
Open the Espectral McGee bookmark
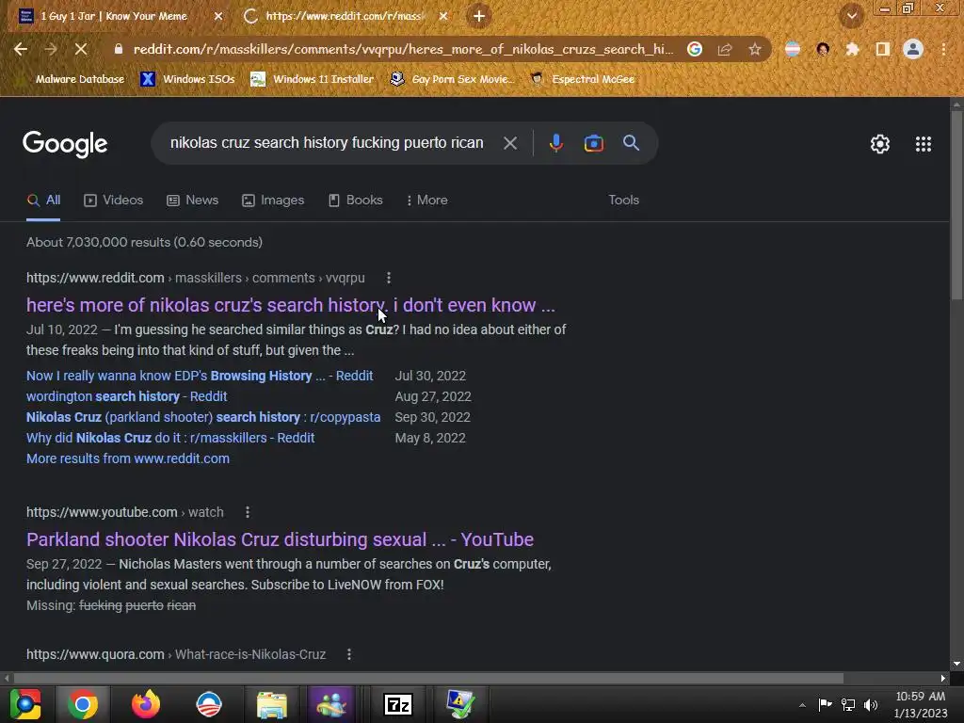tap(582, 79)
